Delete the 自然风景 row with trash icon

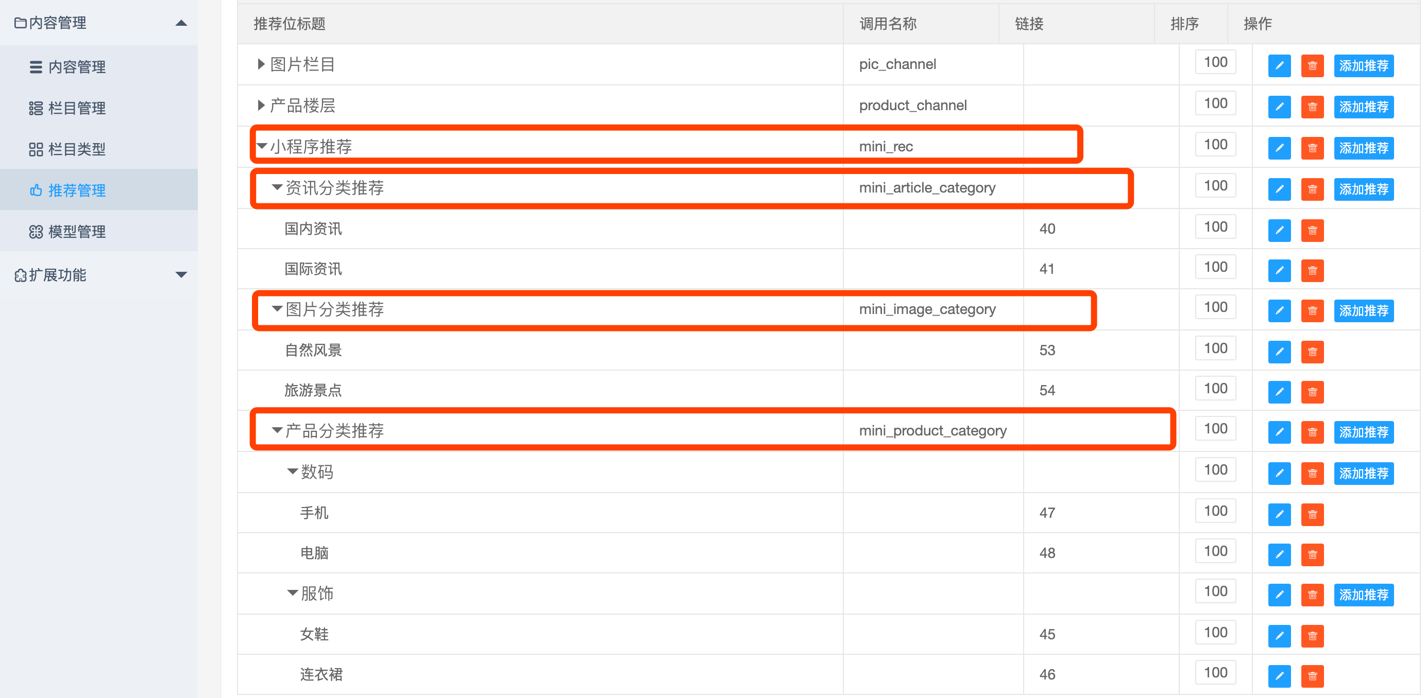pyautogui.click(x=1312, y=352)
